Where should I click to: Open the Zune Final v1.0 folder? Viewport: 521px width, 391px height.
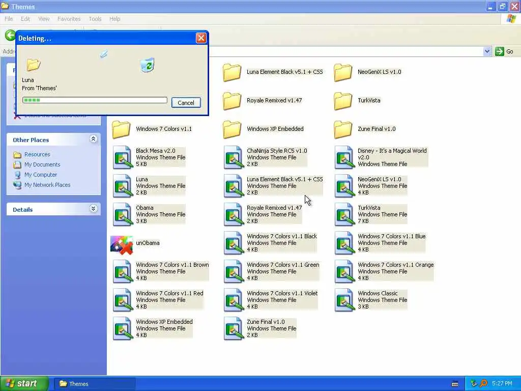coord(343,129)
